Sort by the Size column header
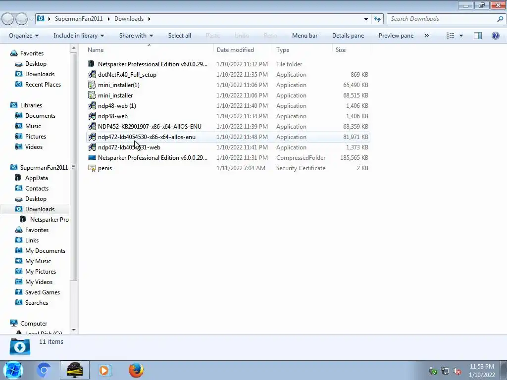 pos(352,50)
